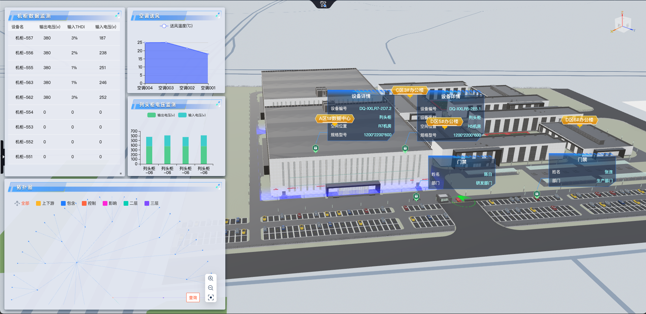Click green lock marker under DQ-XXLR5 details
646x314 pixels.
pos(405,148)
